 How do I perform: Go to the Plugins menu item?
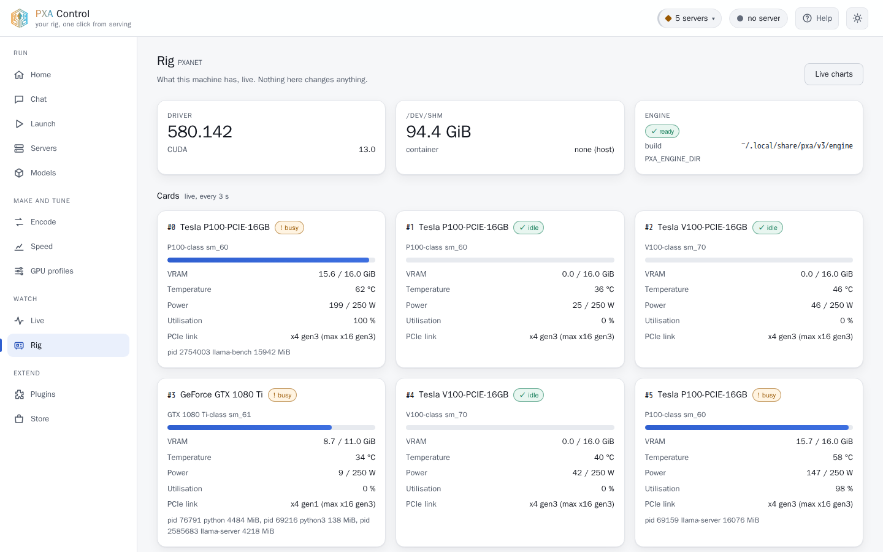(68, 394)
